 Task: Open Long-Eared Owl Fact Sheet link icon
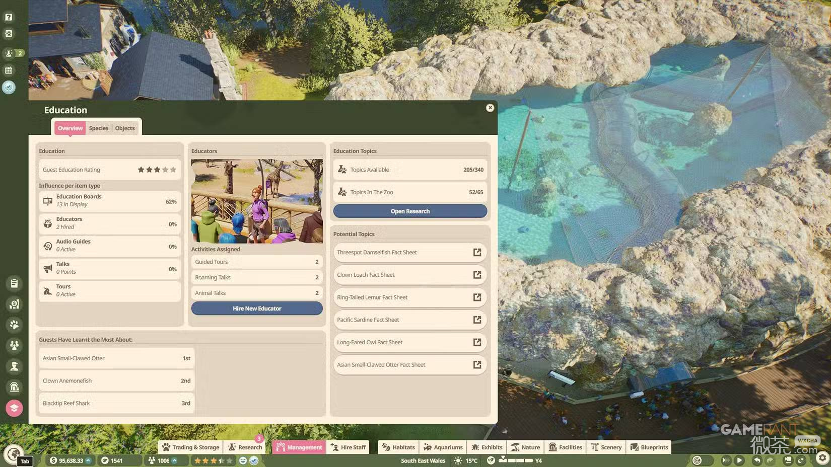(x=477, y=342)
